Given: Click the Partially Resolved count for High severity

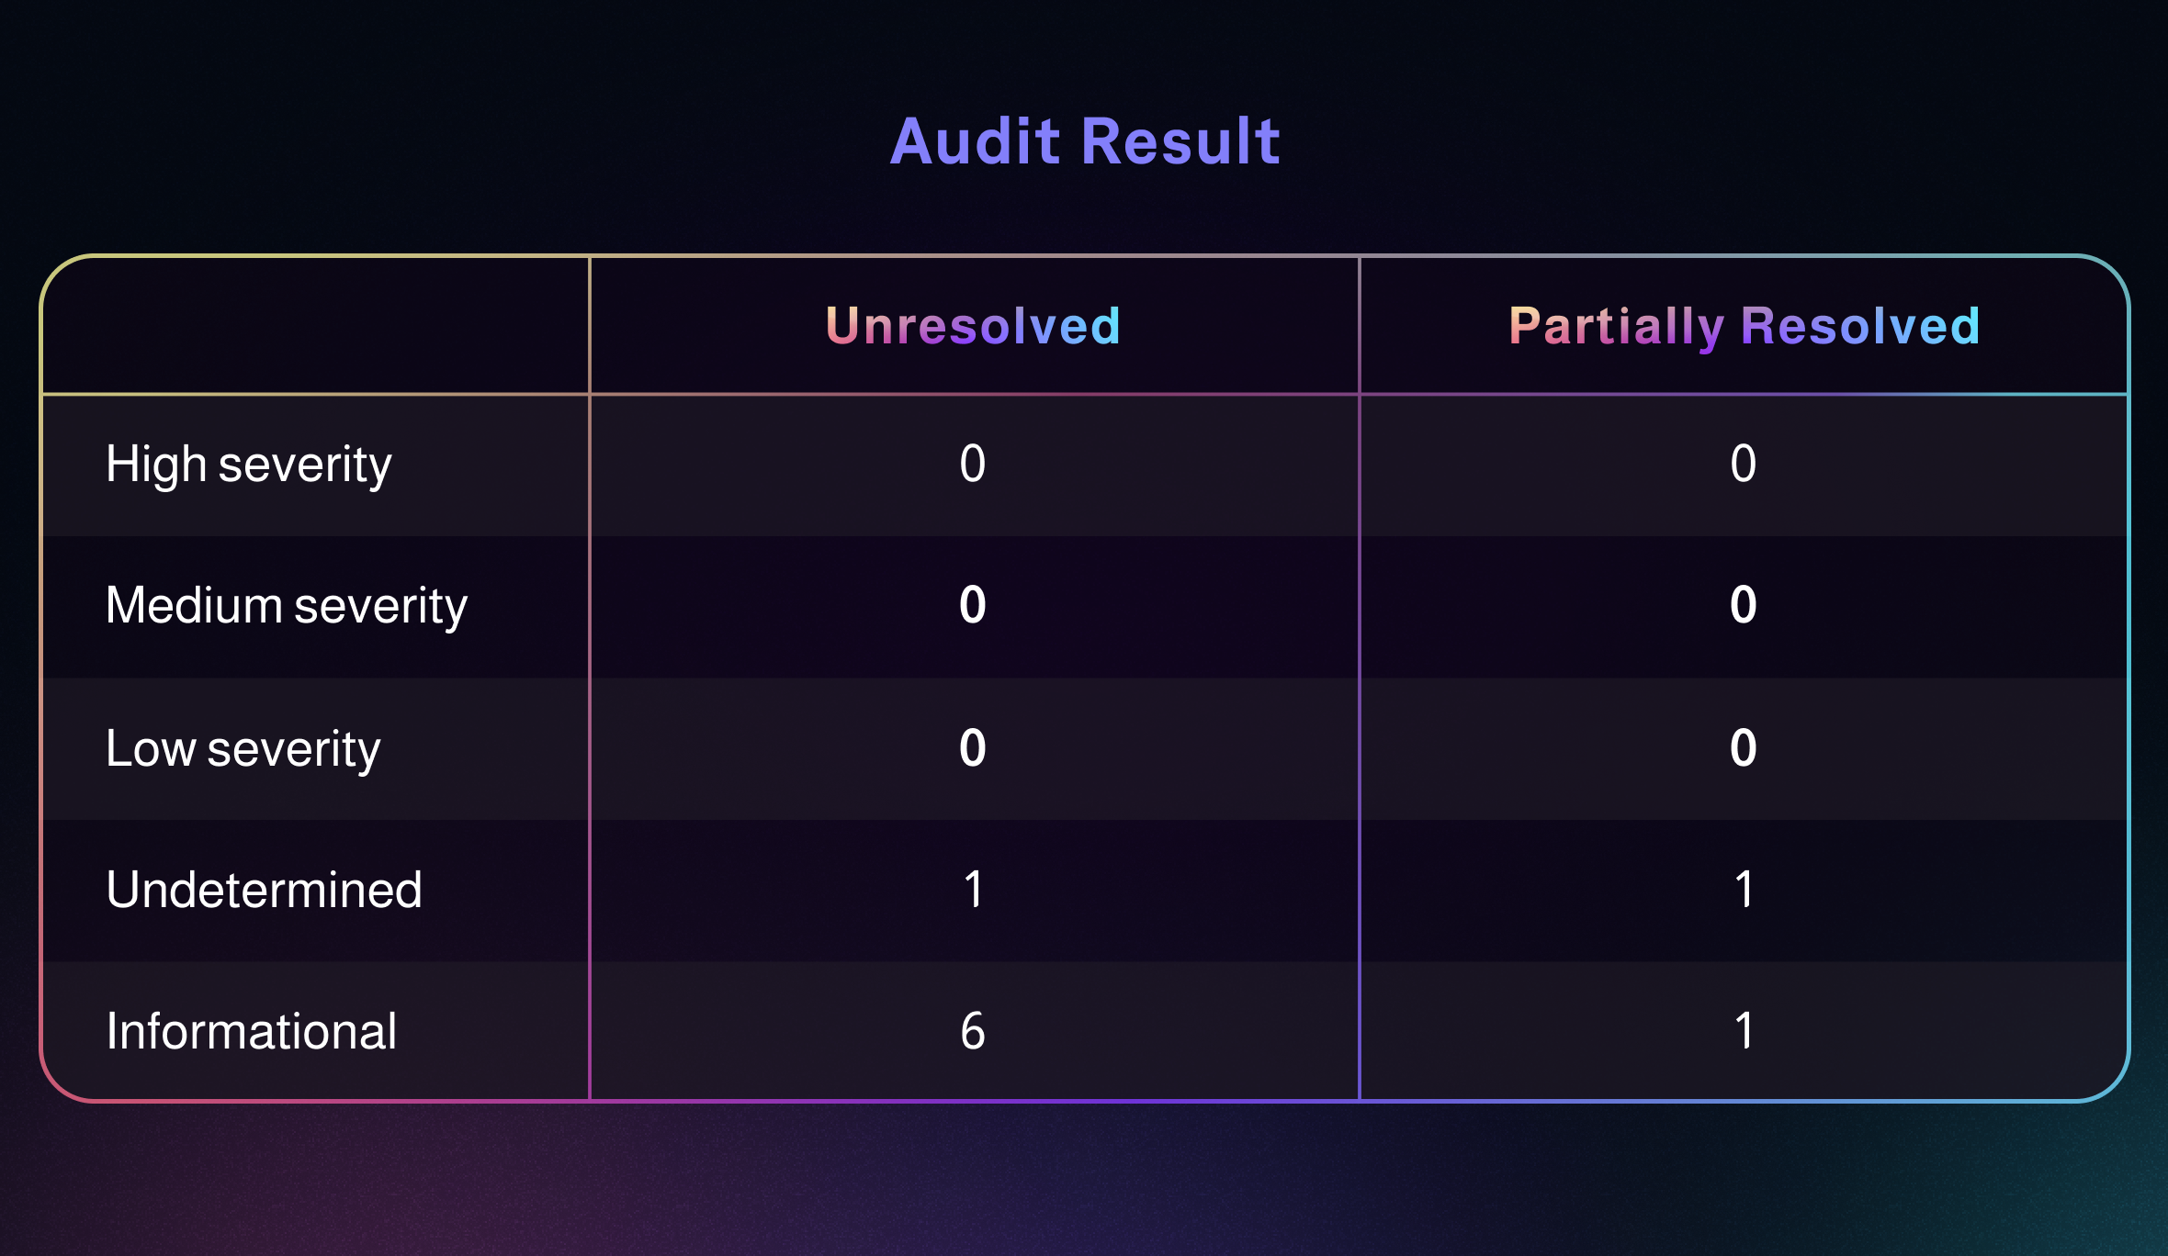Looking at the screenshot, I should pos(1743,464).
